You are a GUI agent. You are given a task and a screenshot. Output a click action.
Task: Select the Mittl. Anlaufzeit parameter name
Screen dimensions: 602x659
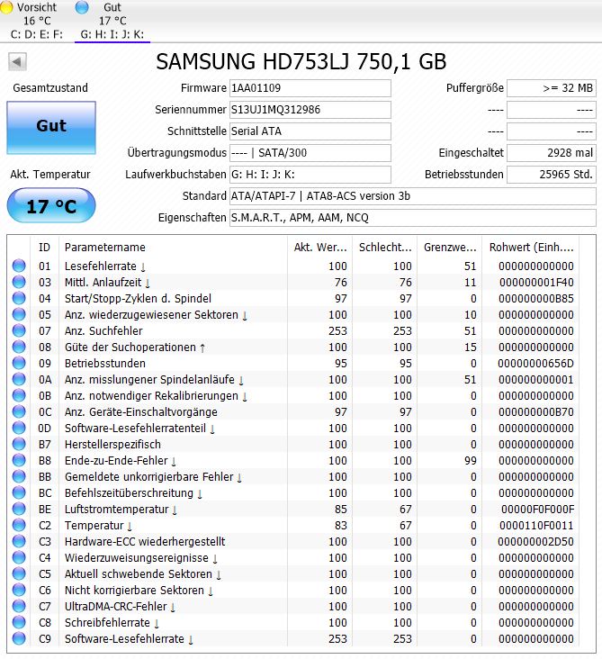click(x=107, y=283)
